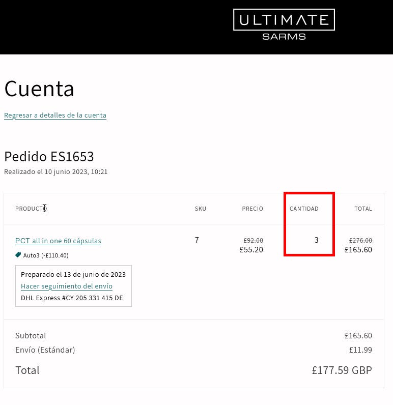Click the quantity value 3
The height and width of the screenshot is (405, 393).
pyautogui.click(x=316, y=240)
